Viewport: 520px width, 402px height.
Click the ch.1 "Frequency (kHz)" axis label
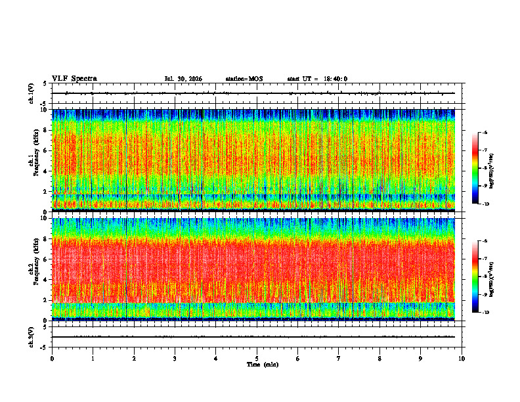click(x=37, y=152)
